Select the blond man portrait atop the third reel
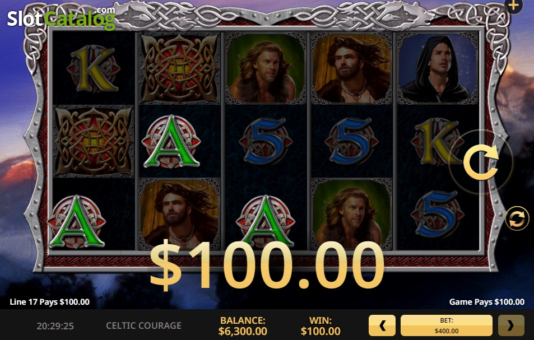The image size is (534, 340). (x=266, y=68)
